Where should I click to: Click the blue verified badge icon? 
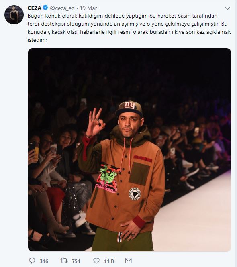45,8
